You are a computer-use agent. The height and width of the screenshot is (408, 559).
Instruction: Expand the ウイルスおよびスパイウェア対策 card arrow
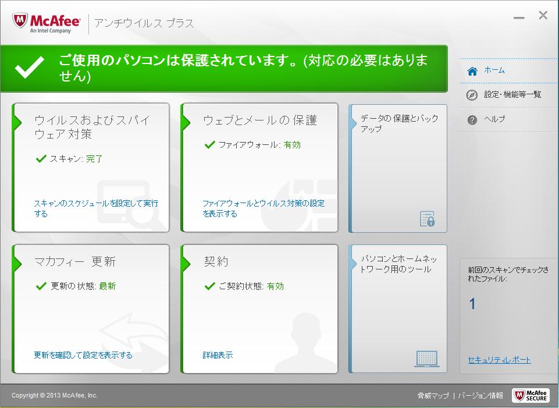coord(17,122)
